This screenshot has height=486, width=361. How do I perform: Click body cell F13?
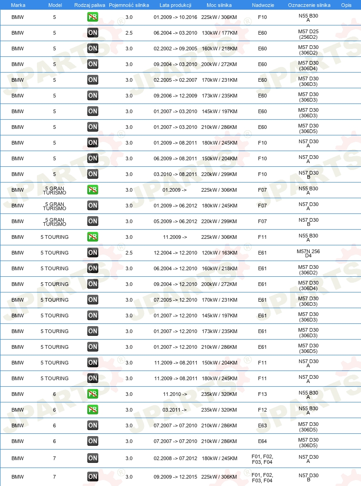pyautogui.click(x=262, y=394)
